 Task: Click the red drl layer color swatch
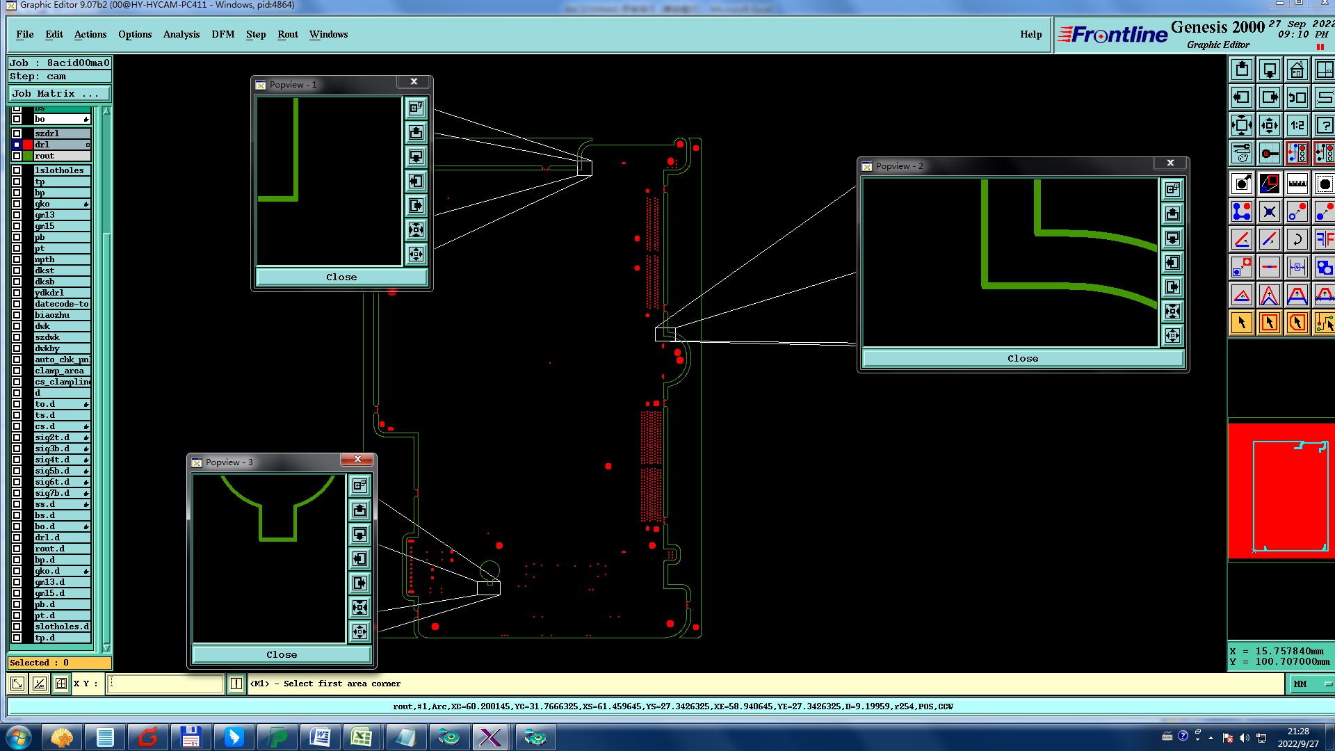point(28,145)
